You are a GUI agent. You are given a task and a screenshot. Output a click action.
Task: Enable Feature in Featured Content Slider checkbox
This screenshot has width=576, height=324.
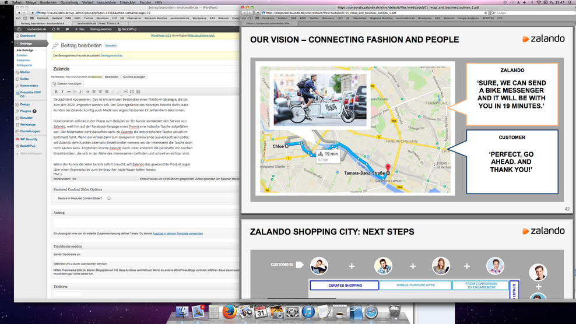(x=109, y=198)
